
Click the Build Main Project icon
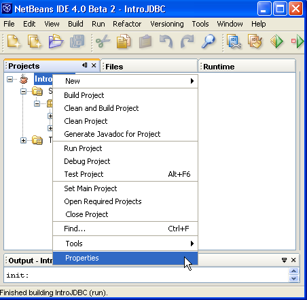(234, 41)
